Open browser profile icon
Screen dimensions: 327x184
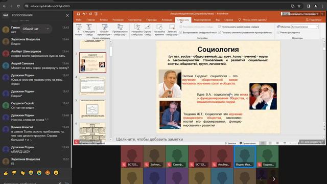point(316,6)
